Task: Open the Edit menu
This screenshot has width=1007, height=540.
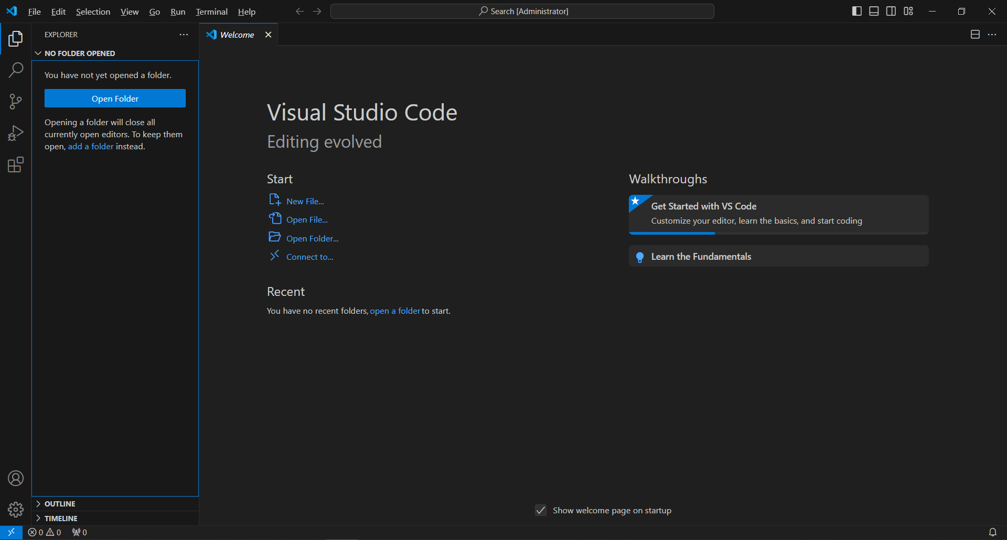Action: click(x=58, y=12)
